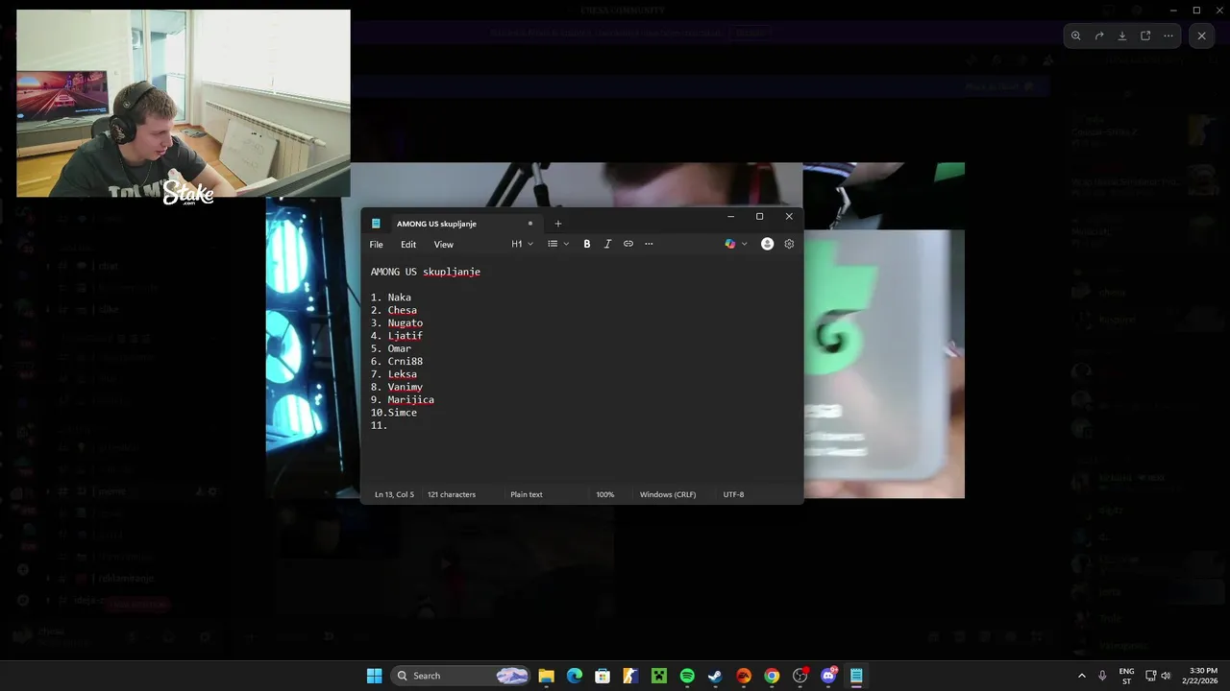
Task: Click the webcam overlay with Stake logo
Action: [184, 104]
